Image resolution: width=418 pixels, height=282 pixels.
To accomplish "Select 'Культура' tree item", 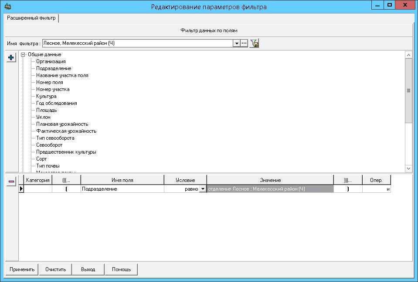I will [x=46, y=96].
